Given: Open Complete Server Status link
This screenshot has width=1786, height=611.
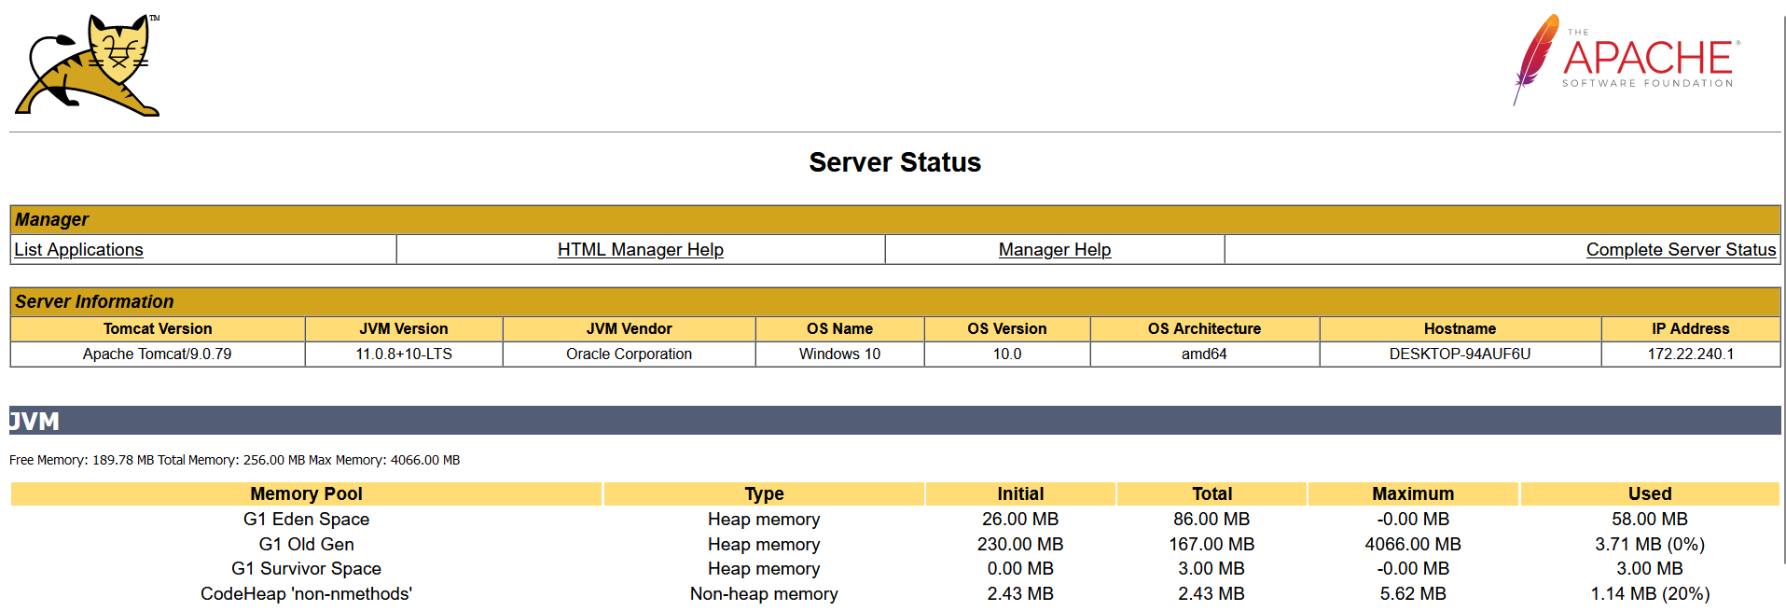Looking at the screenshot, I should pos(1681,250).
